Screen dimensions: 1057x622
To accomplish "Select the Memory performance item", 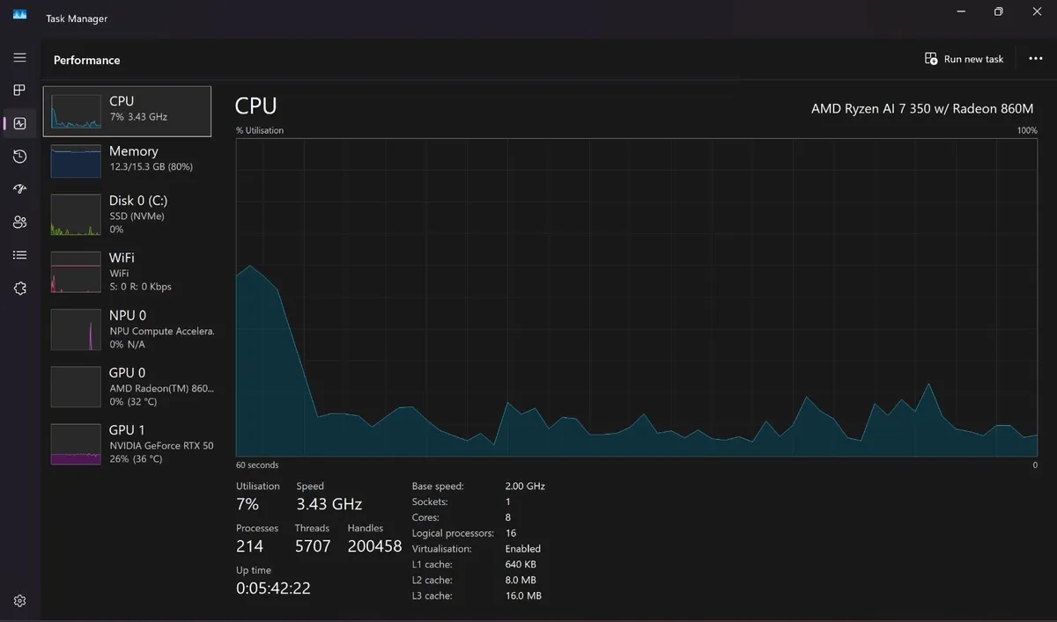I will click(127, 160).
